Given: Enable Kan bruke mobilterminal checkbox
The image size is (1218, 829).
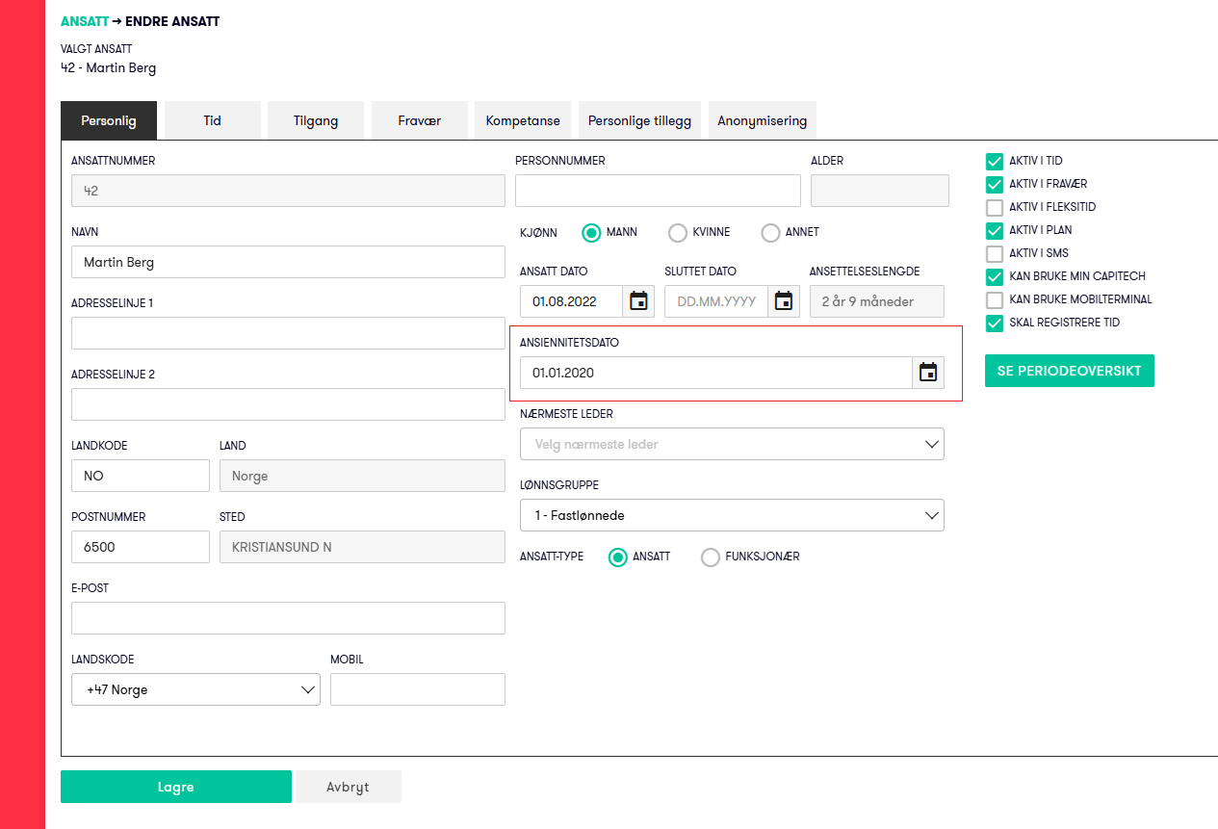Looking at the screenshot, I should coord(995,299).
